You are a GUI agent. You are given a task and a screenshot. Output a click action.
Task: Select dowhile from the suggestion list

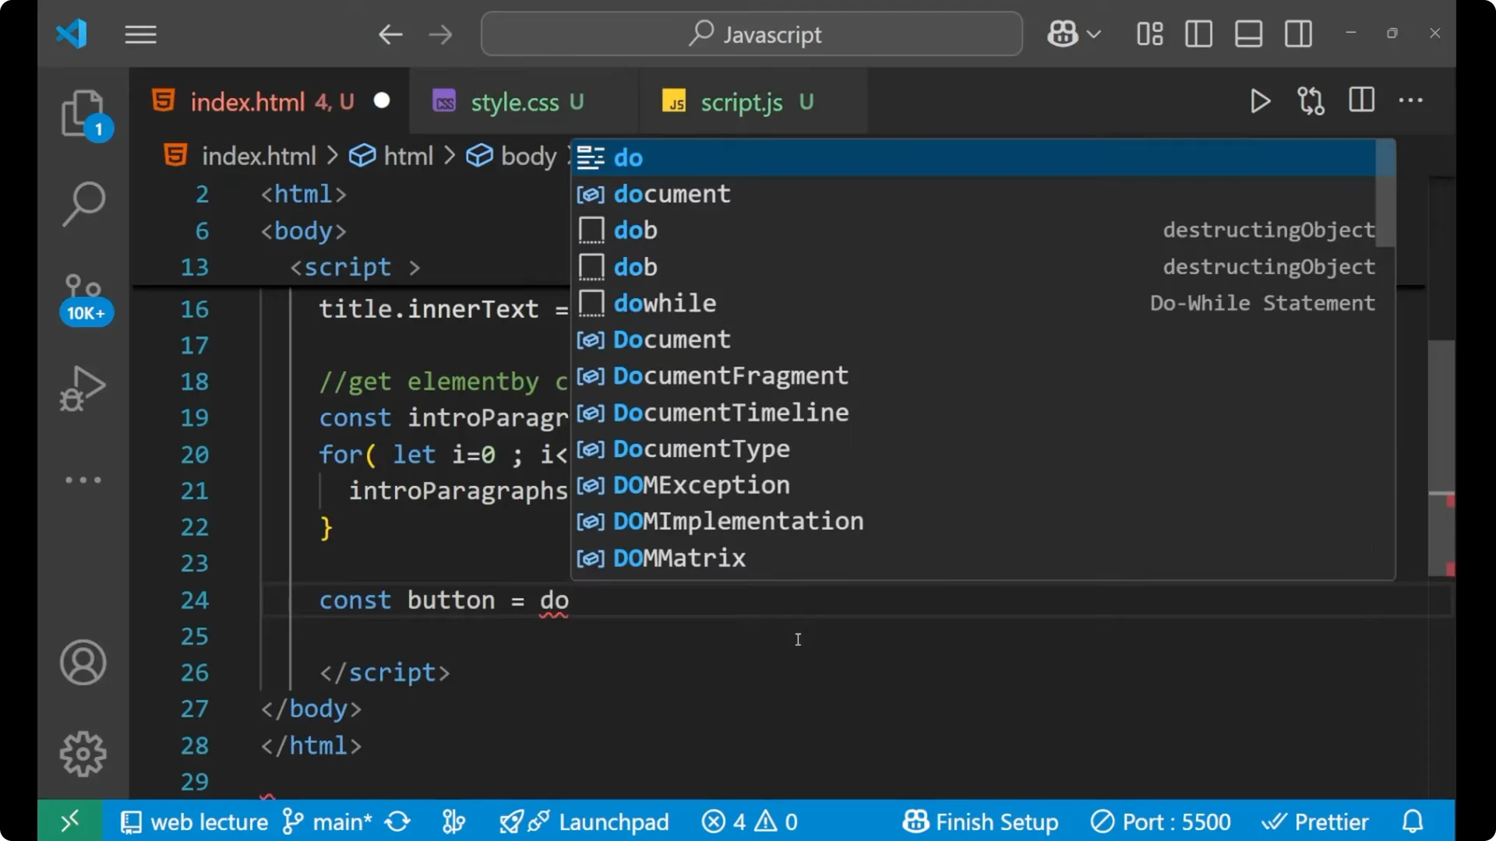pos(664,303)
